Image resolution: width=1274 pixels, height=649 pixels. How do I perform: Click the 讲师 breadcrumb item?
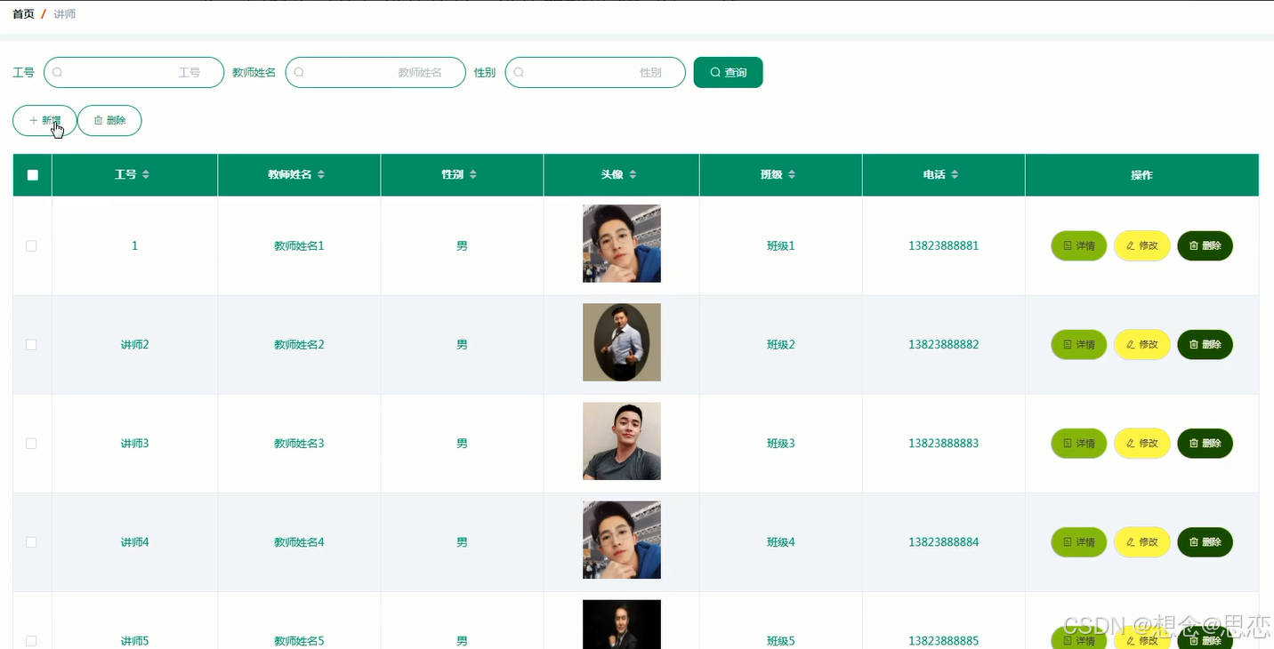pyautogui.click(x=65, y=14)
